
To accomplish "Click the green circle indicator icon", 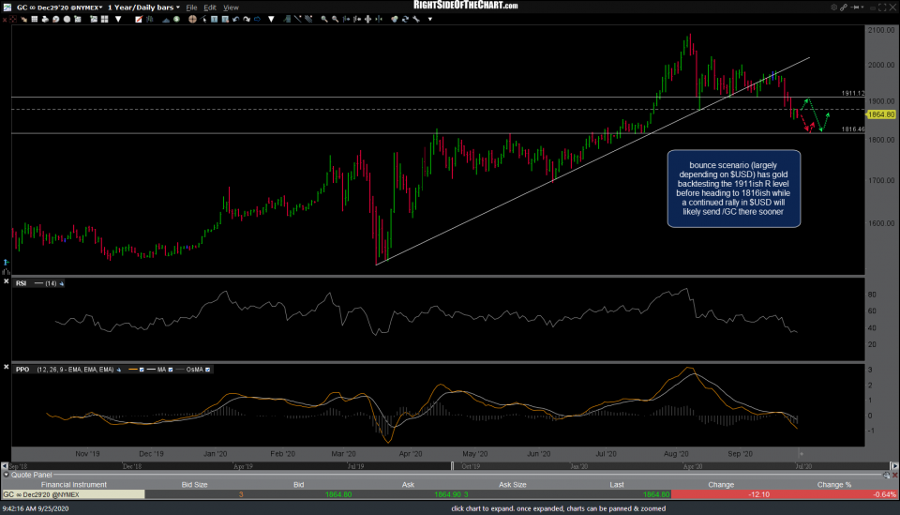I will click(x=176, y=19).
